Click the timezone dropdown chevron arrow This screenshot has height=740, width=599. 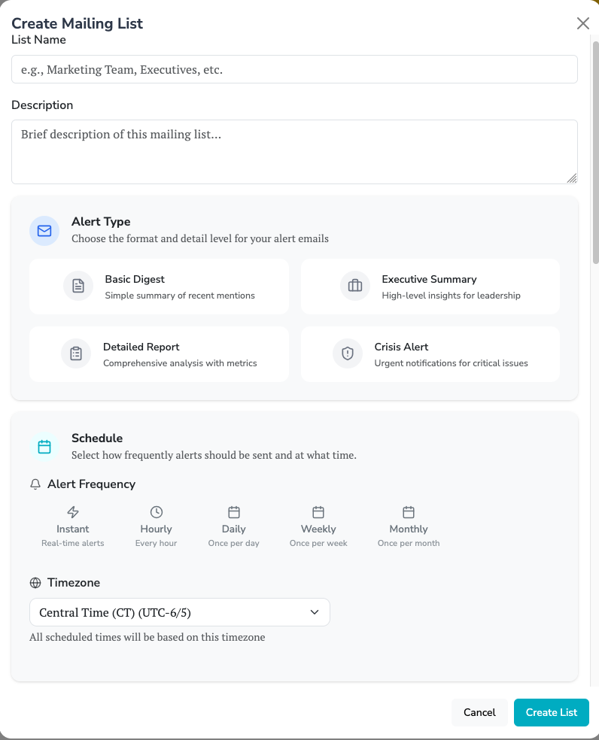315,612
